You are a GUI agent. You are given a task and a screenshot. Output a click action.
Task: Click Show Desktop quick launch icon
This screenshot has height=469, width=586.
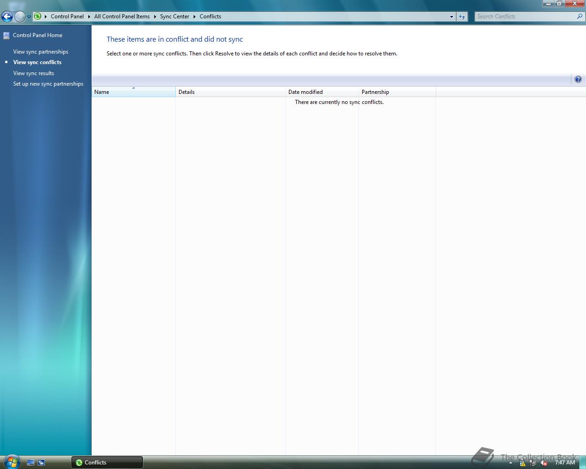click(31, 463)
